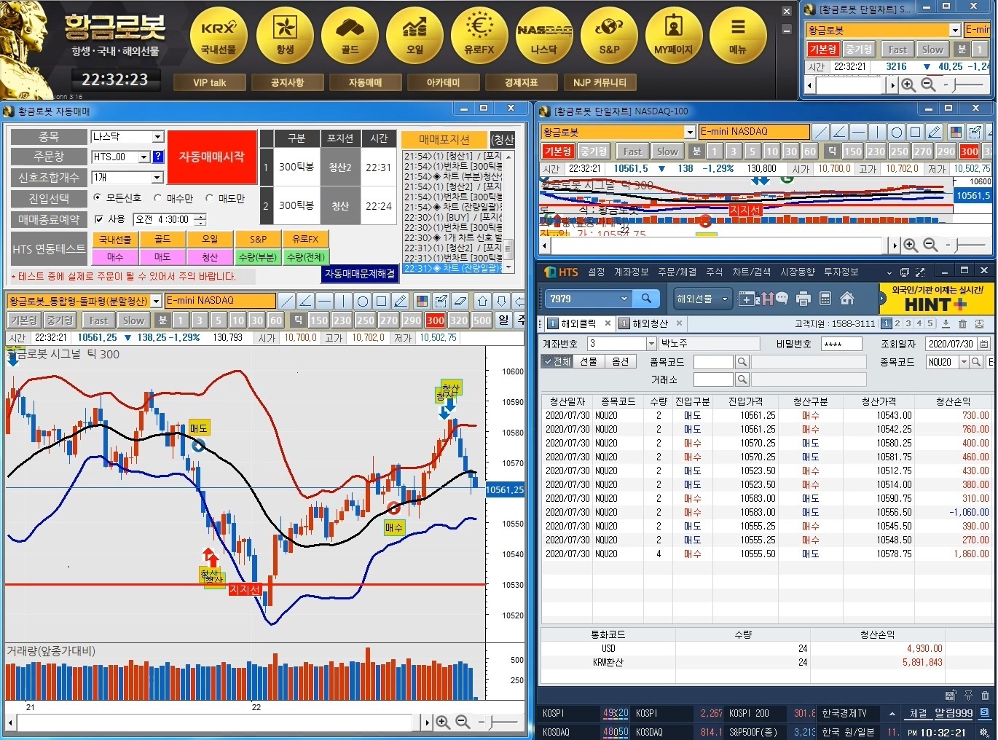The width and height of the screenshot is (998, 740).
Task: Toggle the 옵션 filter in HTS
Action: (620, 361)
